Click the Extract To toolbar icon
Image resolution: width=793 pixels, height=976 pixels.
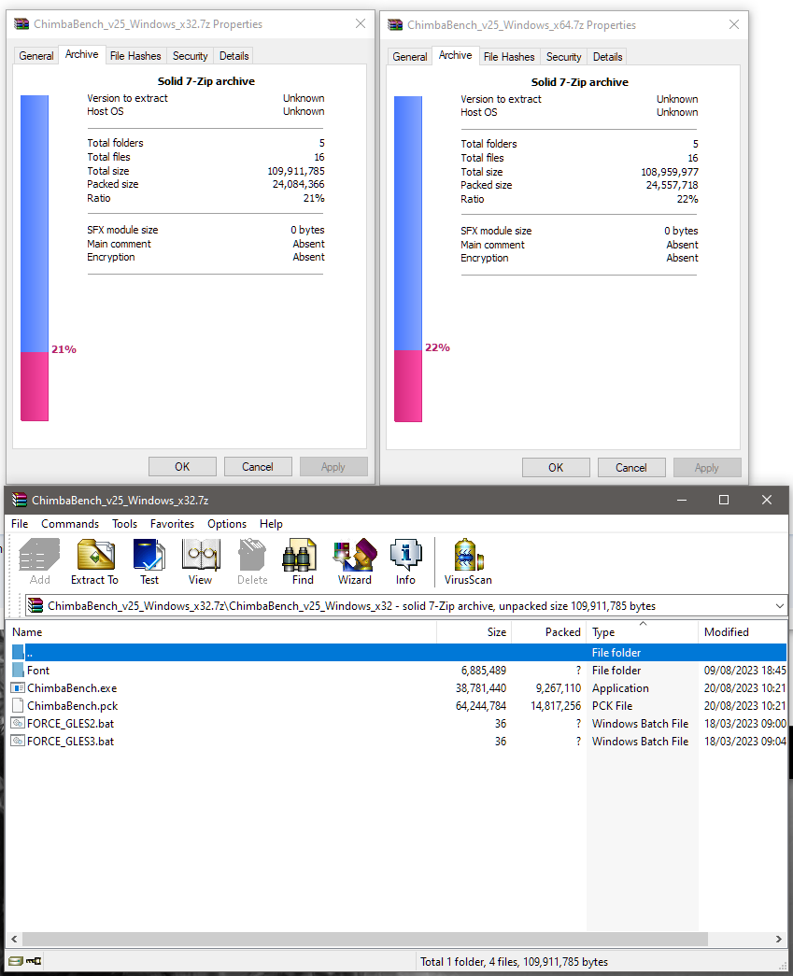tap(94, 561)
